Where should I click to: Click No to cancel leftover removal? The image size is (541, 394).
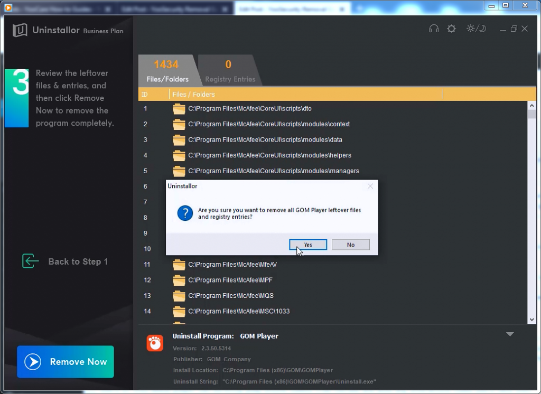[351, 245]
